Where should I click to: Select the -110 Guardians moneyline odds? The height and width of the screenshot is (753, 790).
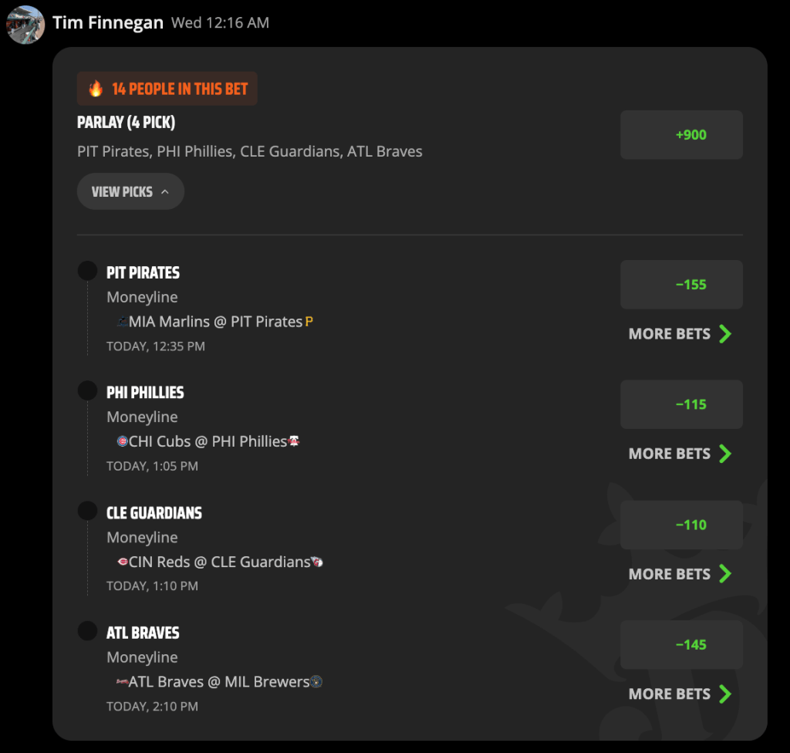(x=681, y=525)
